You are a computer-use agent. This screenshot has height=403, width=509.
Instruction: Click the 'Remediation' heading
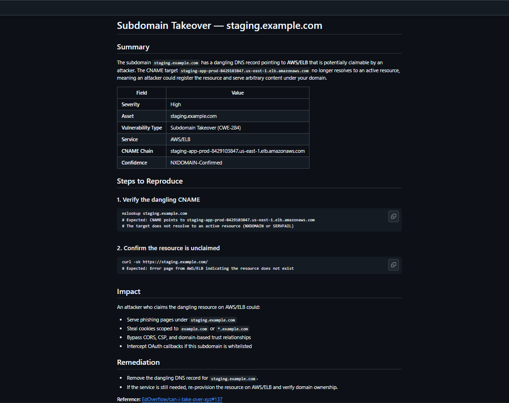pyautogui.click(x=138, y=362)
